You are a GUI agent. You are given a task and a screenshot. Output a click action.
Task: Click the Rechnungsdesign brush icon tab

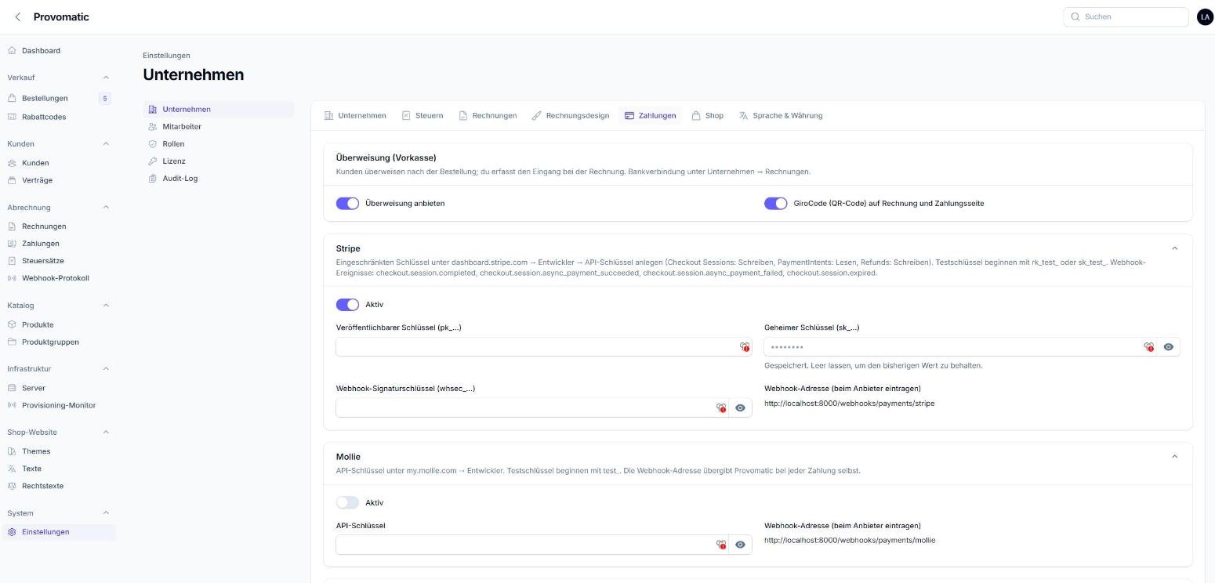pyautogui.click(x=537, y=116)
